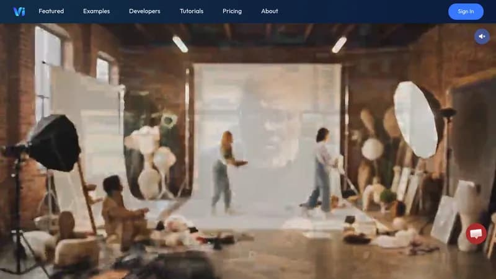The width and height of the screenshot is (496, 279).
Task: Mute the background video sound
Action: coord(482,37)
